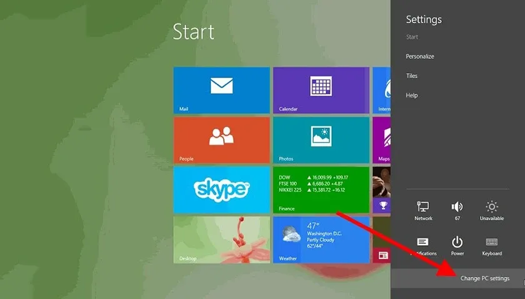Open the volume control showing 67
Screen dimensions: 525x299
click(457, 211)
